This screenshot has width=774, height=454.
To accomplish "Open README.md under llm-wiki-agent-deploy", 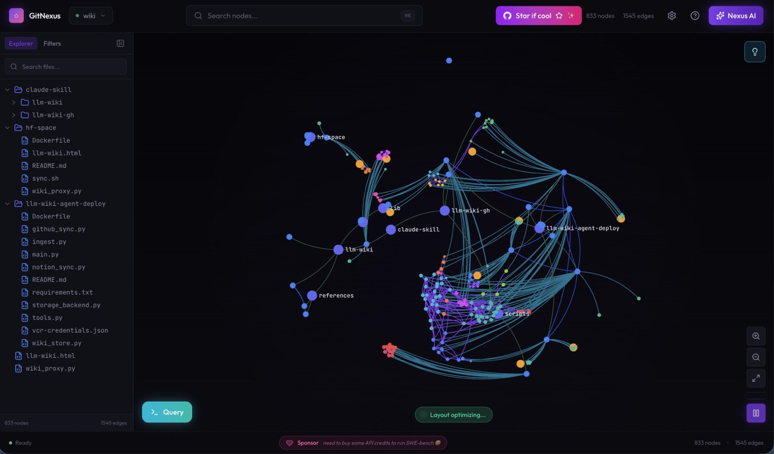I will (x=49, y=279).
